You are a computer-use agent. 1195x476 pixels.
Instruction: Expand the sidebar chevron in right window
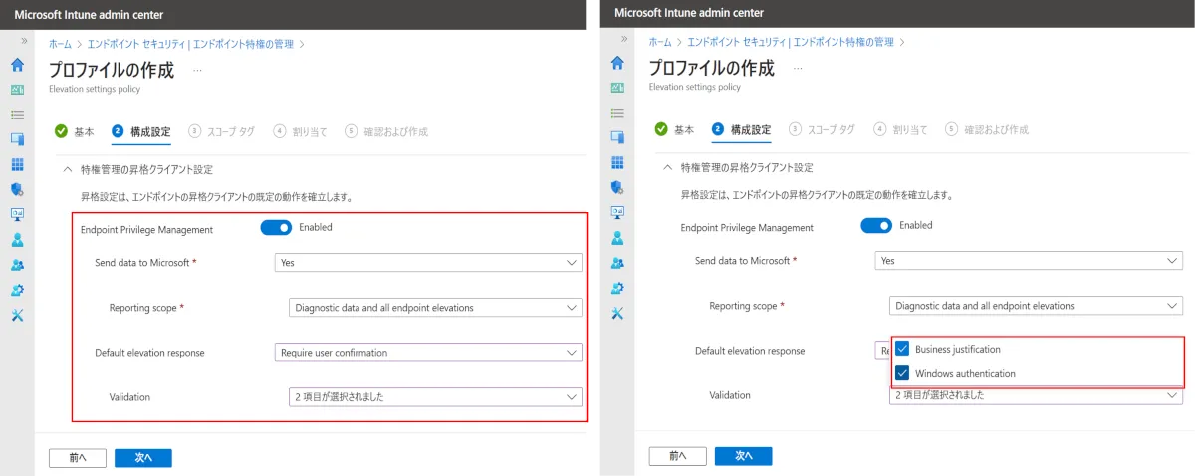click(624, 39)
